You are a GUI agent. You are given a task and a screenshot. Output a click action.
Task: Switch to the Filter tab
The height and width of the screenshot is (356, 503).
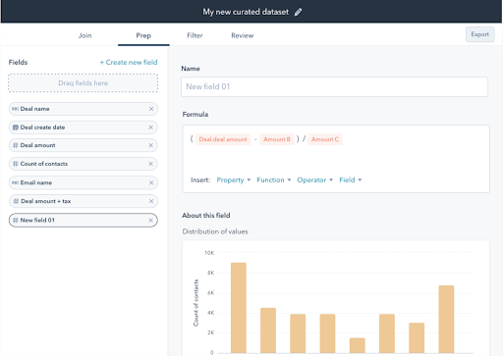(x=195, y=35)
